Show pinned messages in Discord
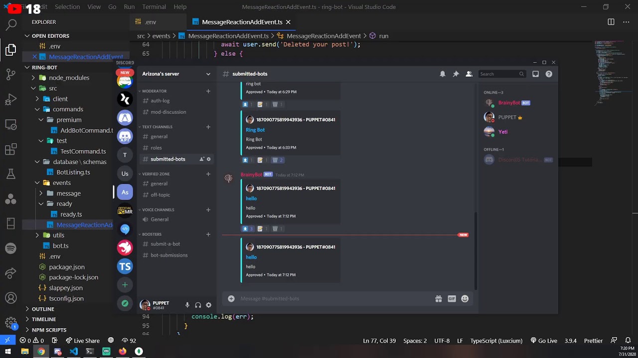The height and width of the screenshot is (358, 638). point(456,74)
